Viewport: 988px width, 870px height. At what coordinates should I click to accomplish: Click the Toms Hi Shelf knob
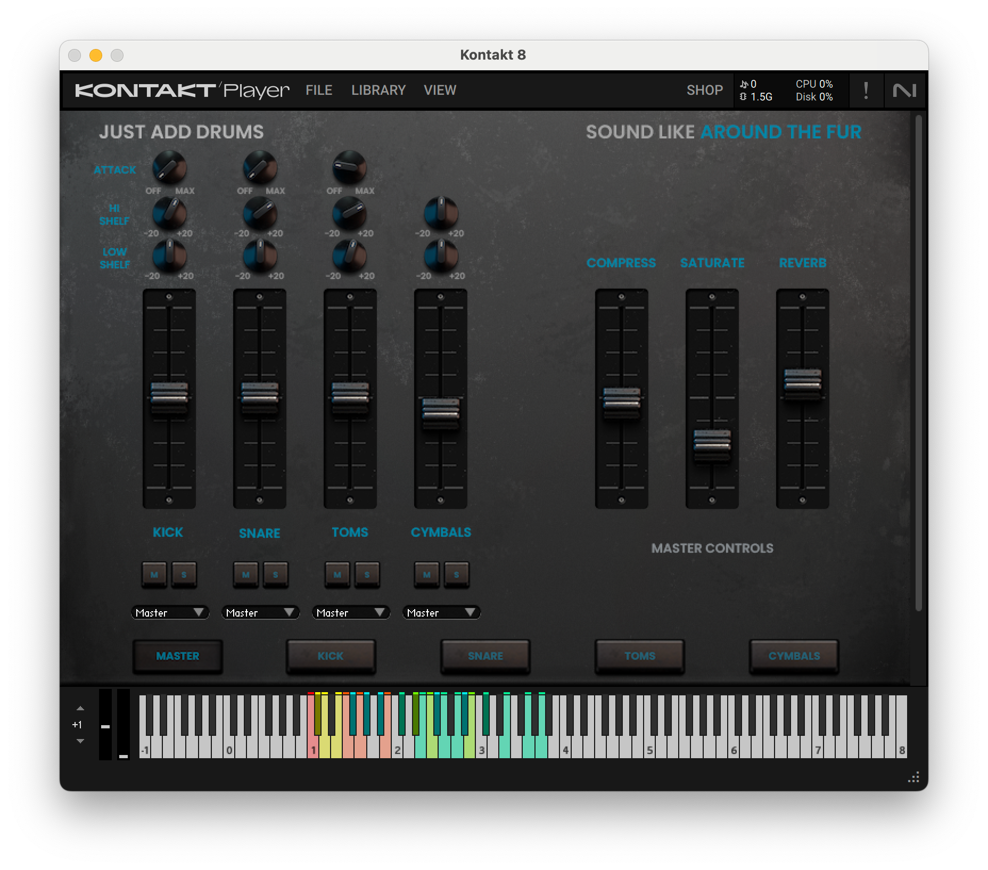click(350, 213)
